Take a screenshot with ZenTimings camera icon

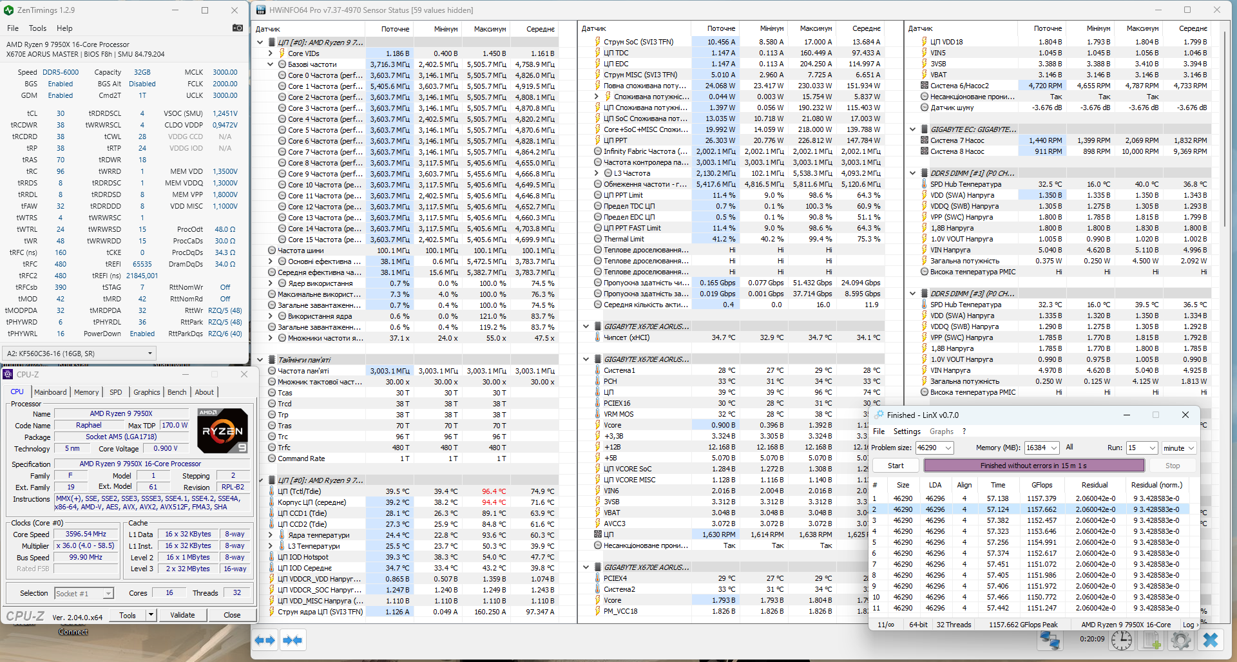pyautogui.click(x=238, y=28)
